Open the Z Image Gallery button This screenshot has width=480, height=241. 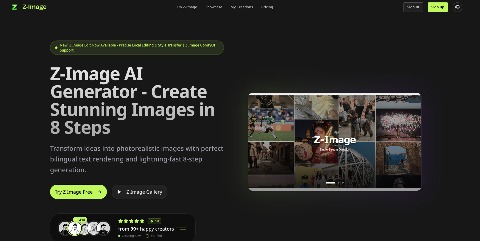(x=139, y=192)
